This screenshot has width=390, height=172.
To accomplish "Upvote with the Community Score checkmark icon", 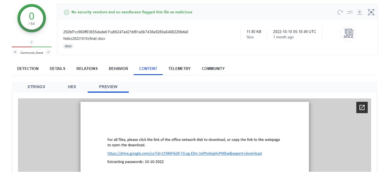I will pyautogui.click(x=48, y=52).
